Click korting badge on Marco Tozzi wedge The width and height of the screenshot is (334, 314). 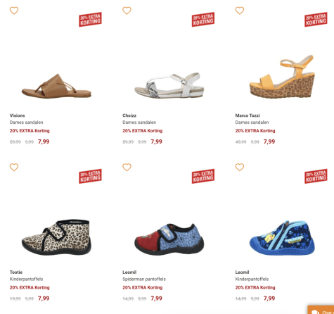point(316,20)
